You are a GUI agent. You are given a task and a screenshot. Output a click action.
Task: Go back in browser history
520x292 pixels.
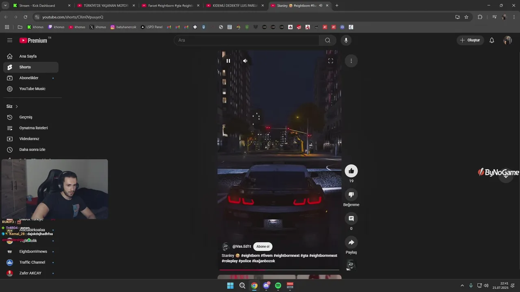pos(6,17)
